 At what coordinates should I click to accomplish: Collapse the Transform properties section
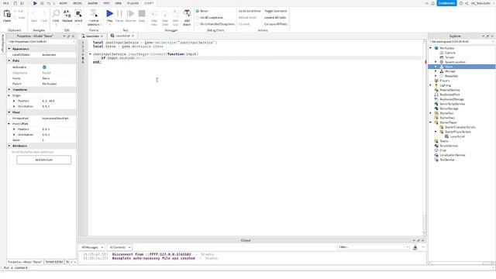click(9, 90)
